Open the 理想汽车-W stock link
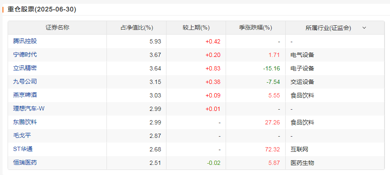The height and width of the screenshot is (175, 390). point(29,109)
